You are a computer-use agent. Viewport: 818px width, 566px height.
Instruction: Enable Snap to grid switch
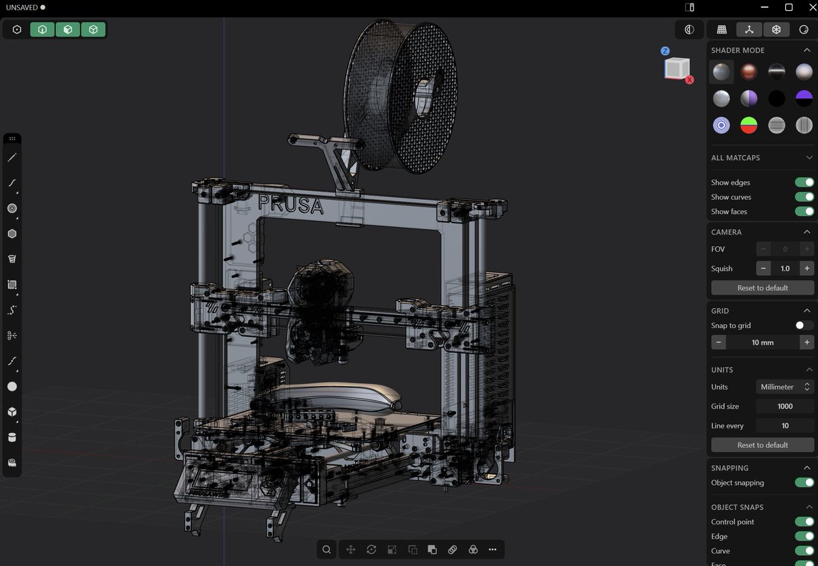coord(804,325)
